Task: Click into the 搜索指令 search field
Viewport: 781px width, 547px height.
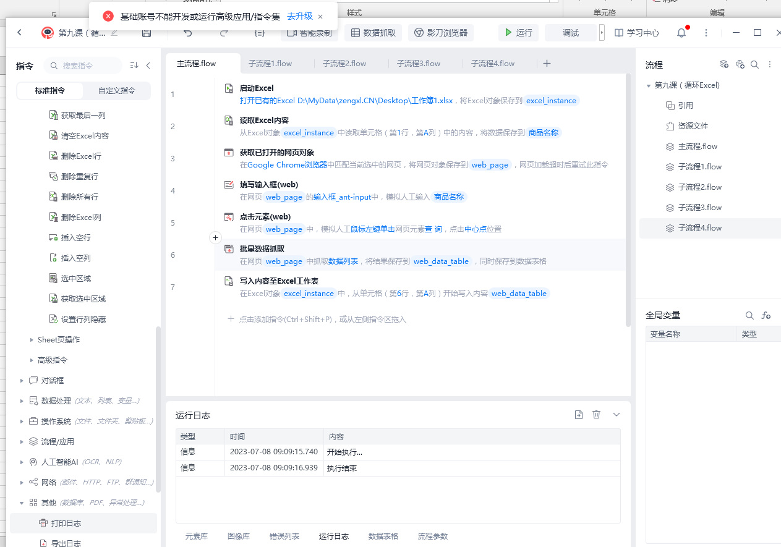Action: [87, 66]
